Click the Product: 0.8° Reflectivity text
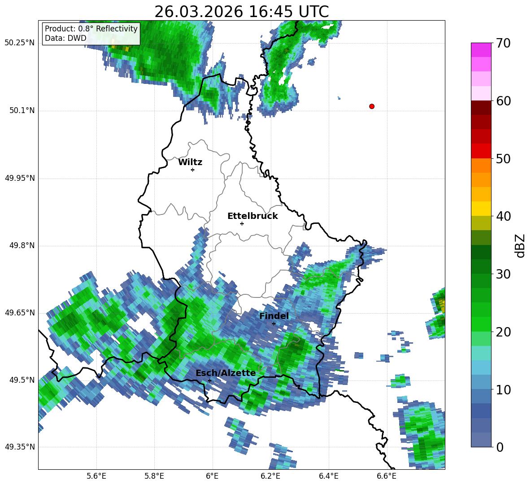 point(91,28)
